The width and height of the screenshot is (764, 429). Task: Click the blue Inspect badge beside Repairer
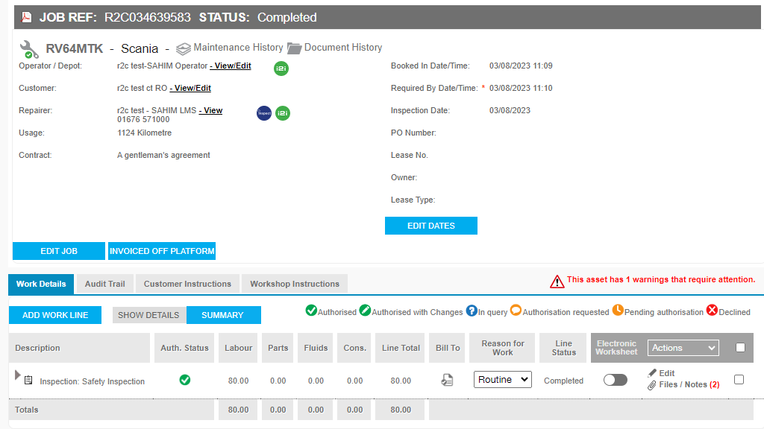pyautogui.click(x=264, y=113)
